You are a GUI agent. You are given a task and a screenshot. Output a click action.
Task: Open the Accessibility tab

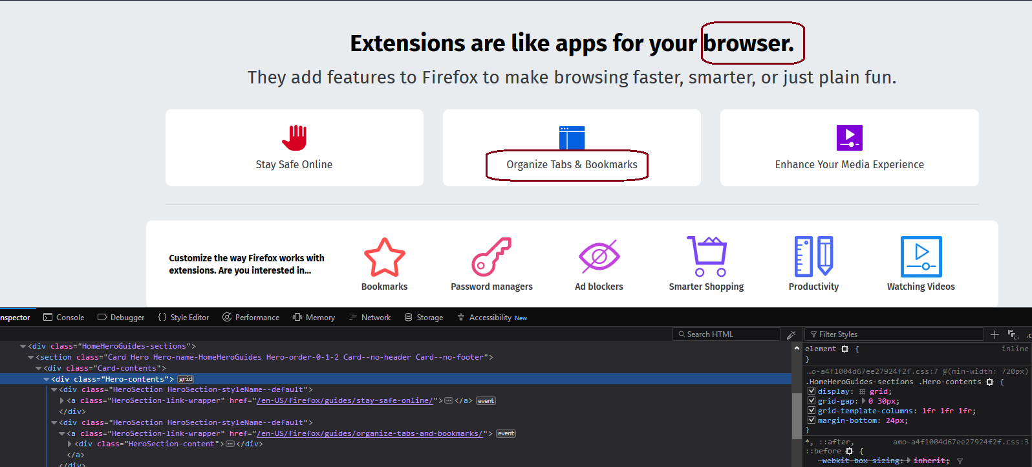tap(492, 318)
